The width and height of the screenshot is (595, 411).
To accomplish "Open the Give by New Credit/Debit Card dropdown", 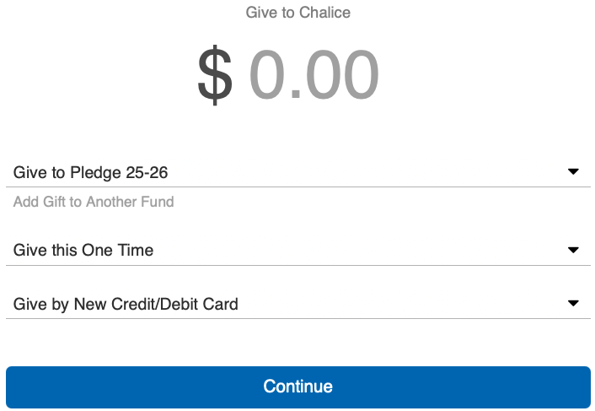I will 297,304.
